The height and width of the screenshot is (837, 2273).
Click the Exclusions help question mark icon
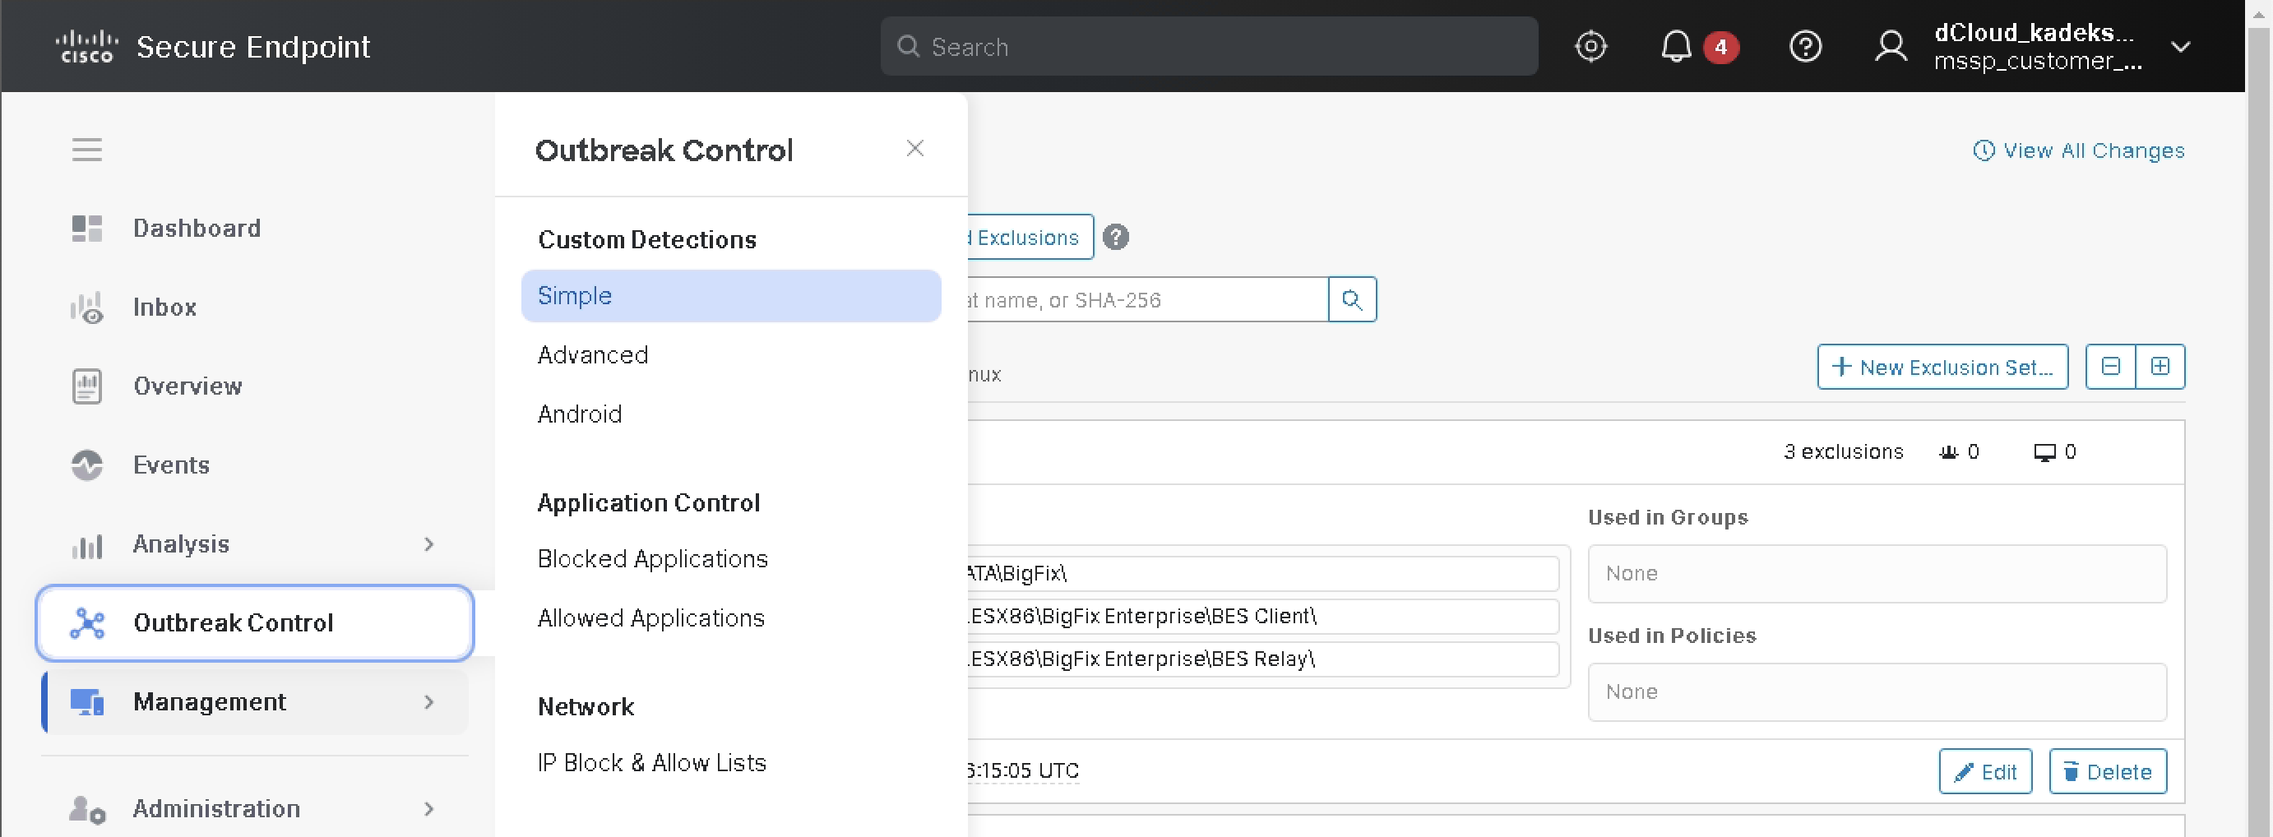[1115, 238]
